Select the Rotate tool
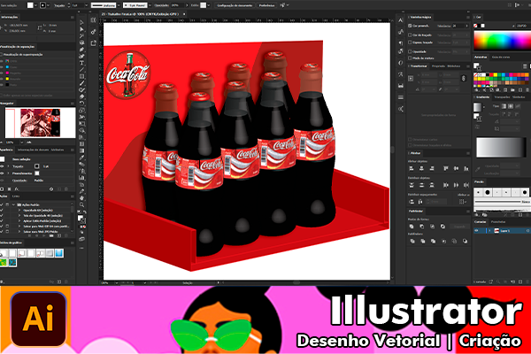The image size is (531, 354). pyautogui.click(x=81, y=104)
